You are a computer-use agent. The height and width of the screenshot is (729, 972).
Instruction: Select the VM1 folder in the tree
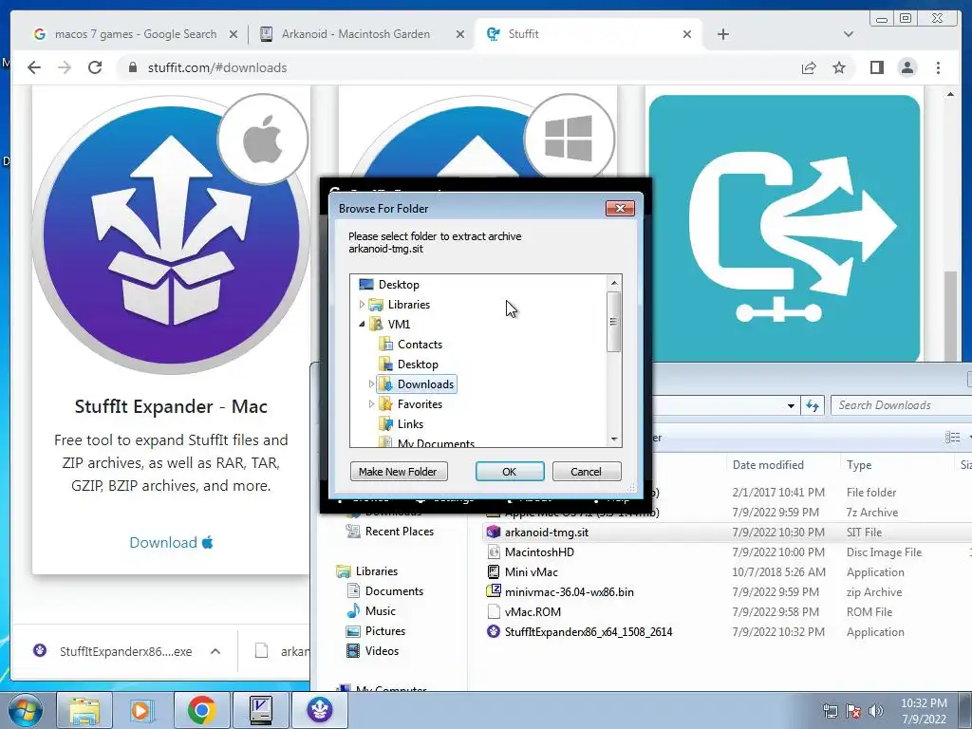399,325
